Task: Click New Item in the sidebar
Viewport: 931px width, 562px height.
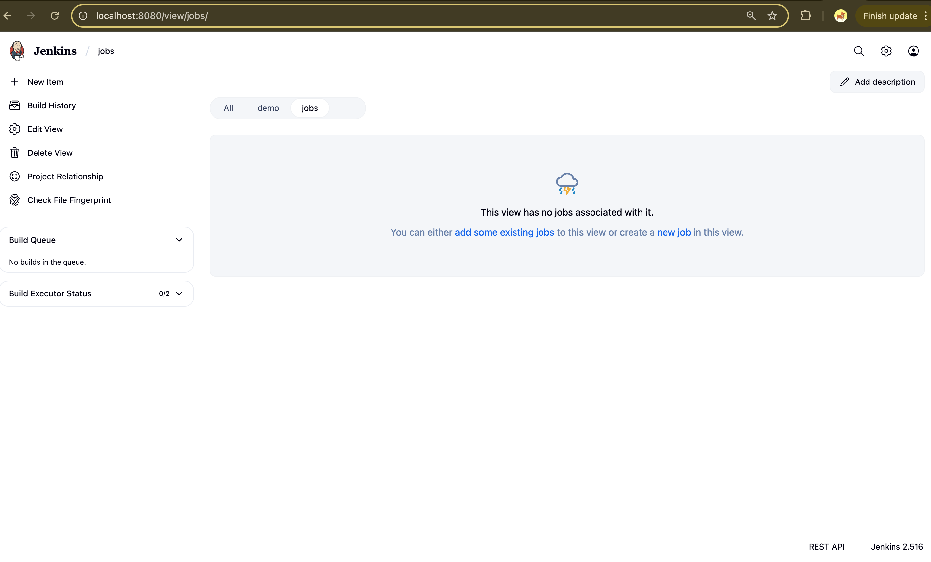Action: point(45,82)
